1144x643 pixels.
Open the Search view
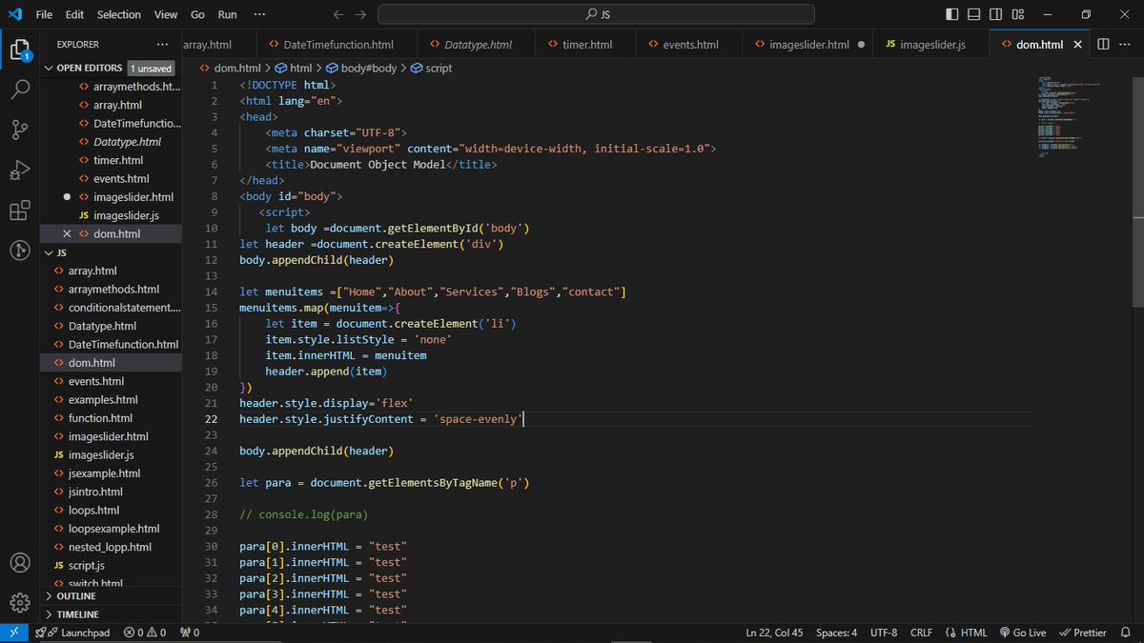point(20,89)
